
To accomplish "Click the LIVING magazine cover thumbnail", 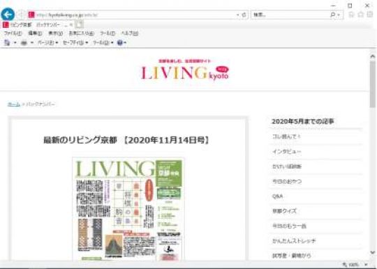I will coord(128,209).
